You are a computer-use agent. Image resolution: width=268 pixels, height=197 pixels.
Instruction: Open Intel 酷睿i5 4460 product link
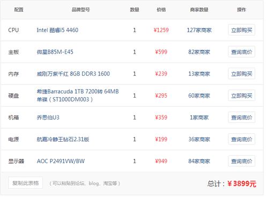57,30
